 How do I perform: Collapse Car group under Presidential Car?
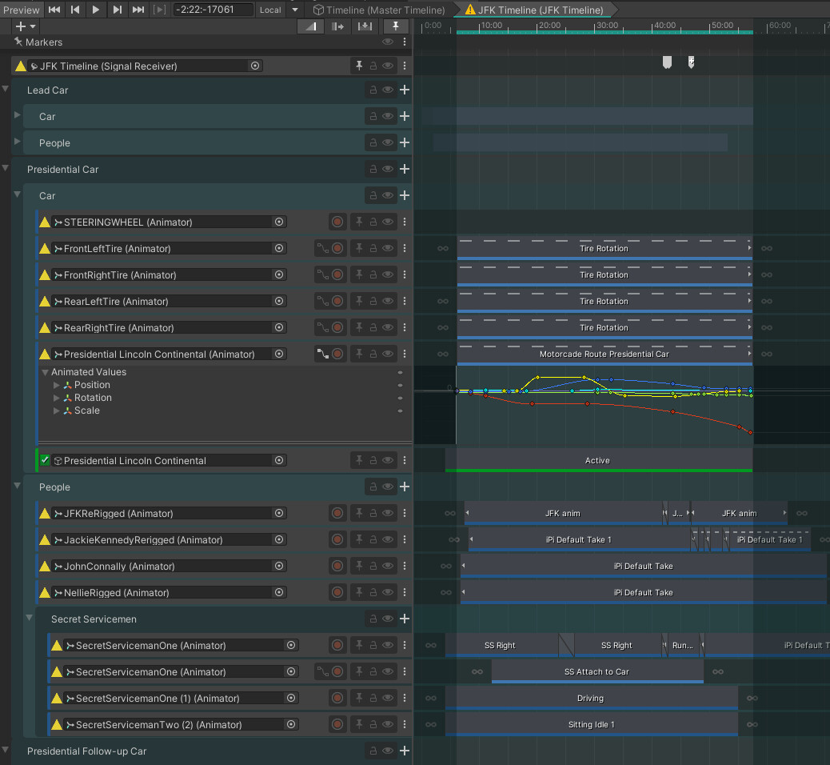(17, 194)
